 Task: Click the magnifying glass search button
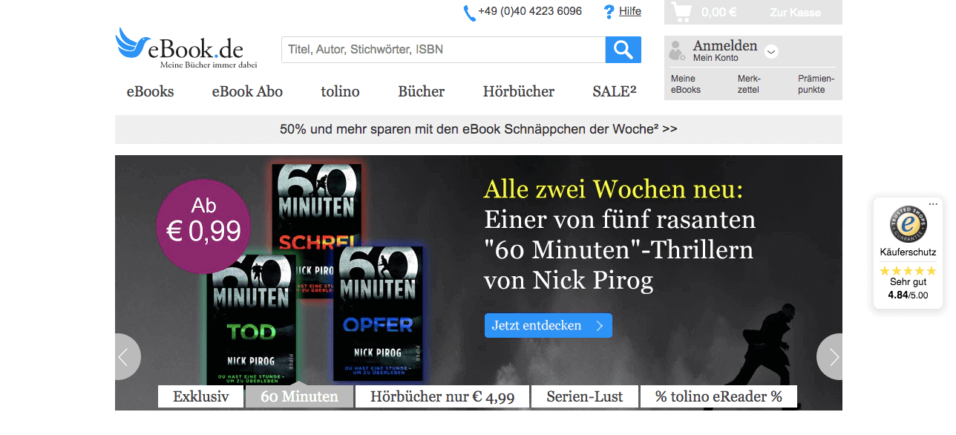pos(623,50)
